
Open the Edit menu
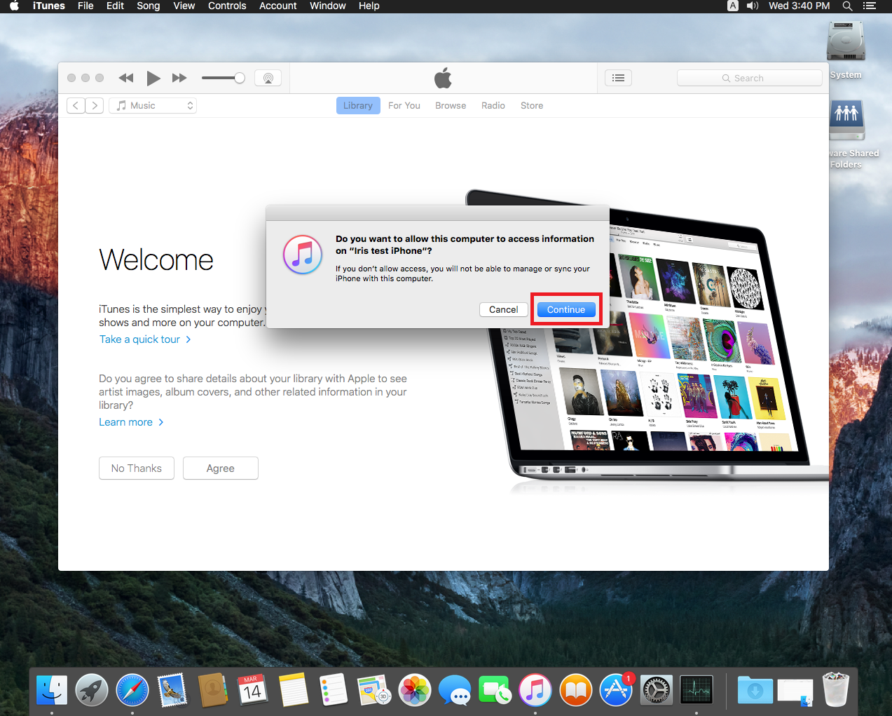coord(115,6)
